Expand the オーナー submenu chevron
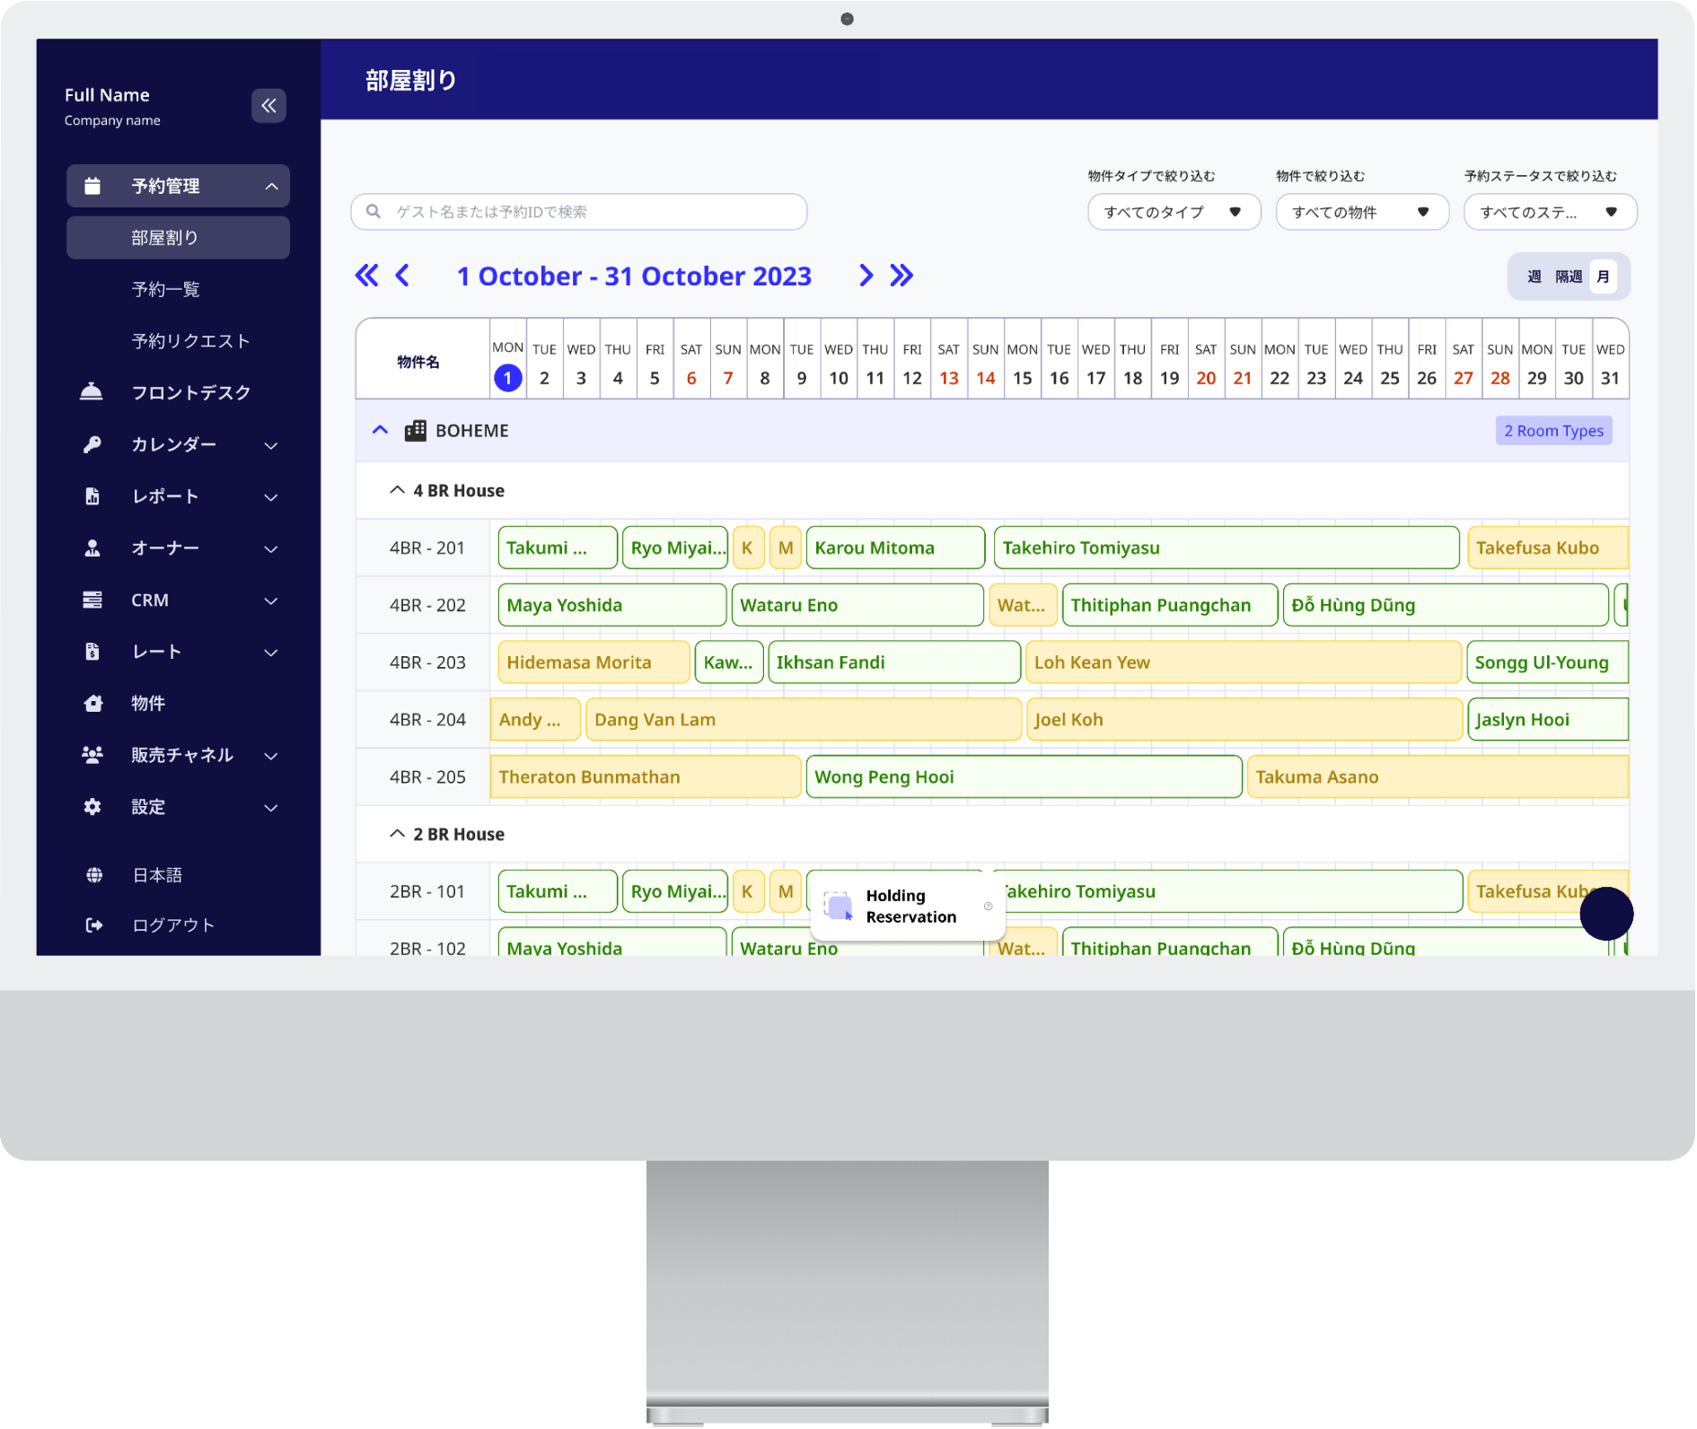Screen dimensions: 1697x1429 (271, 549)
